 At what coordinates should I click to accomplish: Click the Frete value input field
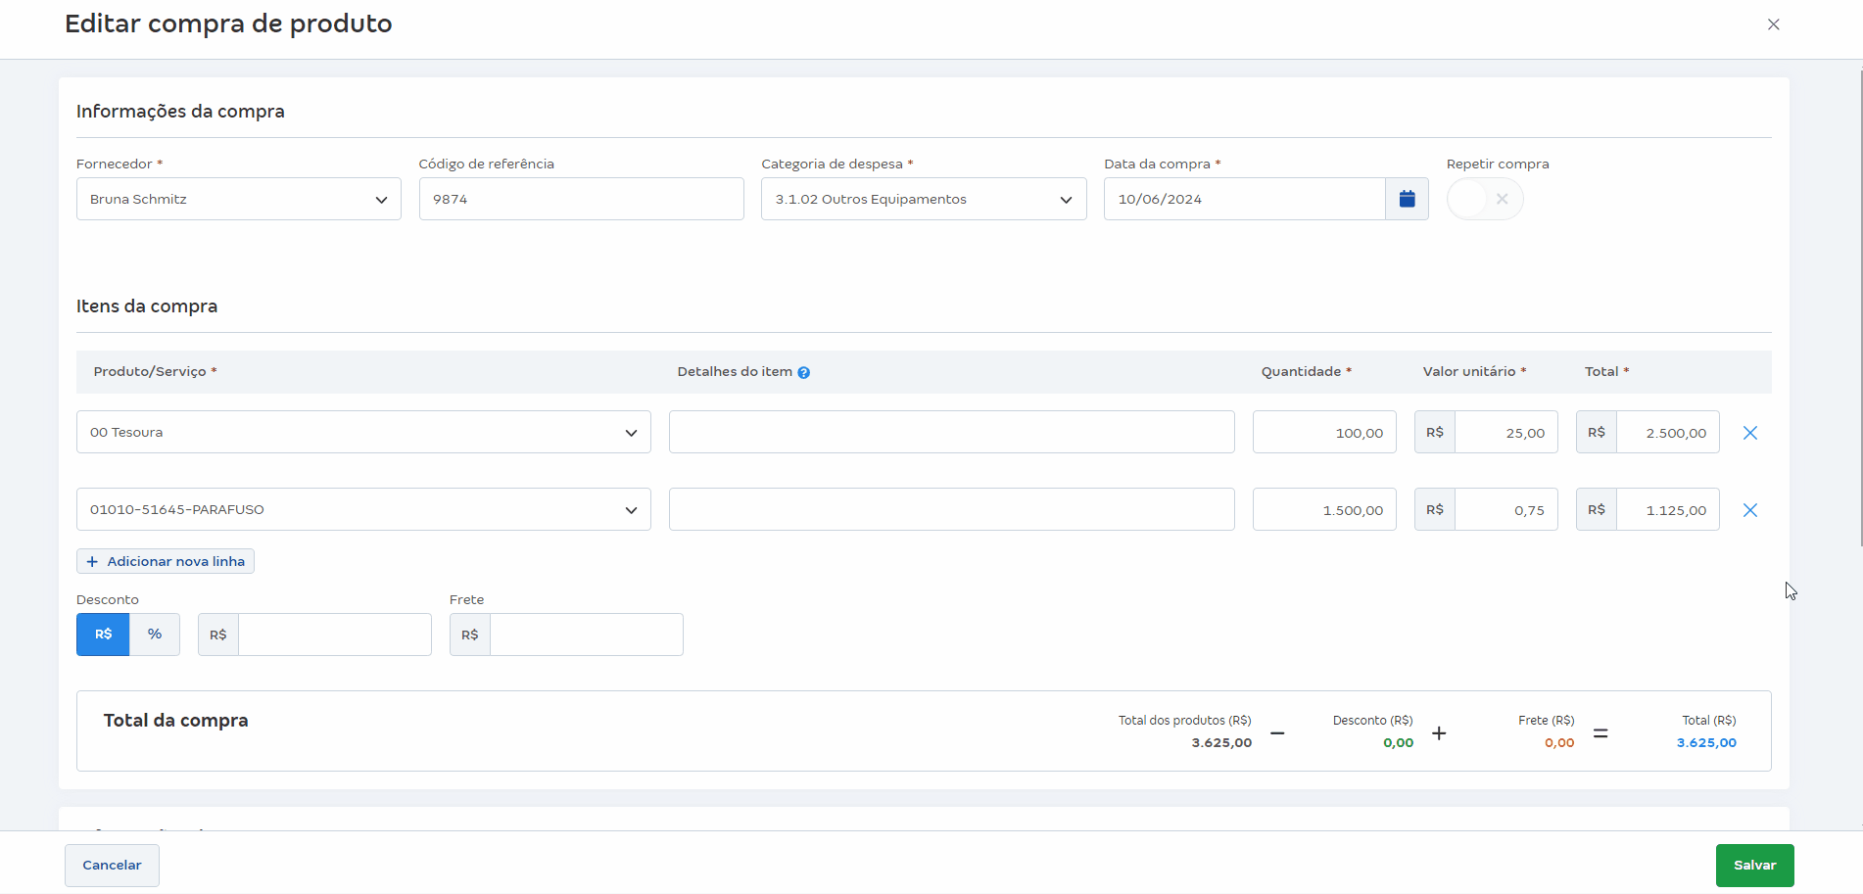[586, 635]
